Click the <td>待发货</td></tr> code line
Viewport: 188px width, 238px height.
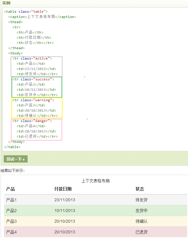(x=37, y=74)
